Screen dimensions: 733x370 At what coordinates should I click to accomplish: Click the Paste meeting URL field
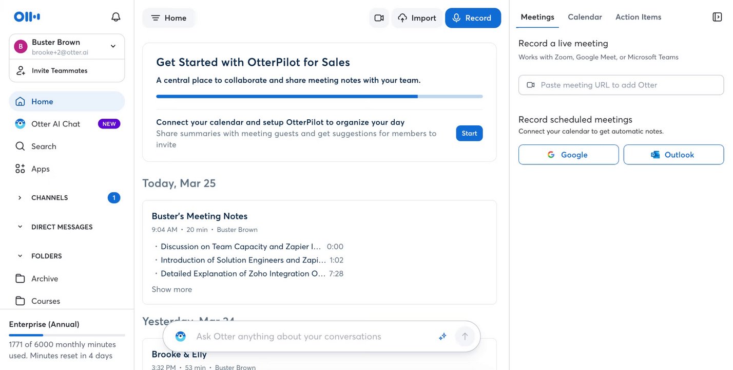coord(621,85)
